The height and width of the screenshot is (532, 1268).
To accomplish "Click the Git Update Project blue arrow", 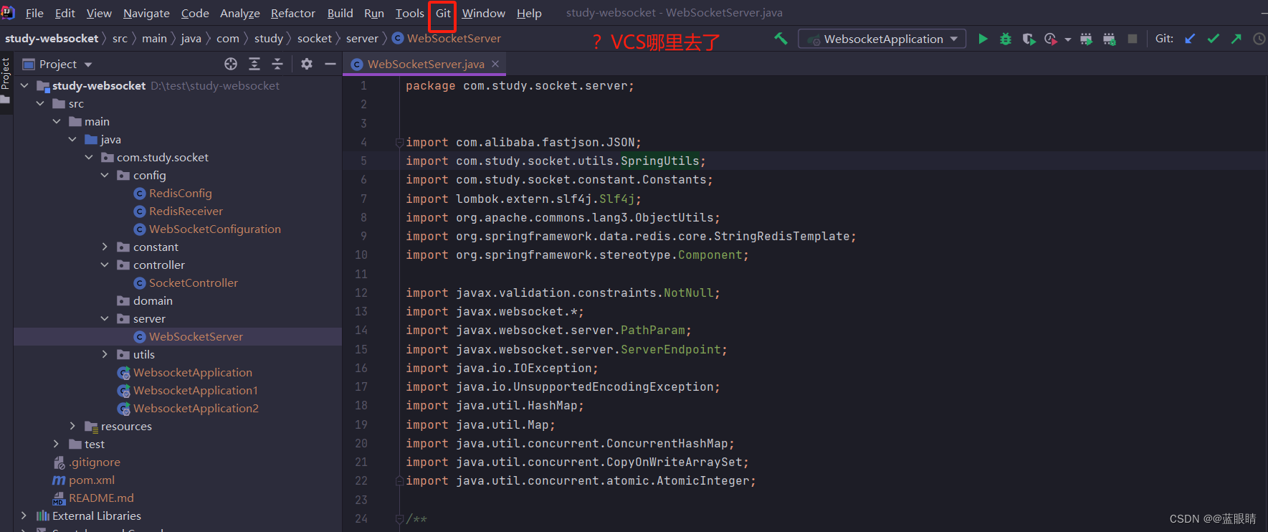I will (x=1190, y=39).
